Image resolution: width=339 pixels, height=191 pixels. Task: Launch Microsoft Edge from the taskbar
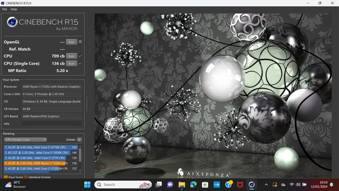[x=193, y=185]
